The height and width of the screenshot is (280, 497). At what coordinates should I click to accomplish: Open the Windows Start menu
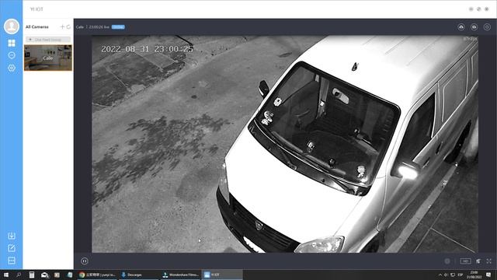tap(5, 275)
